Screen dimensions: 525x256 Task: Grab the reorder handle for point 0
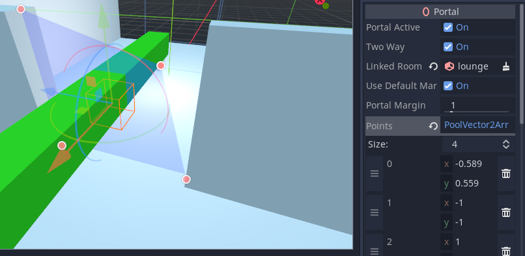375,173
